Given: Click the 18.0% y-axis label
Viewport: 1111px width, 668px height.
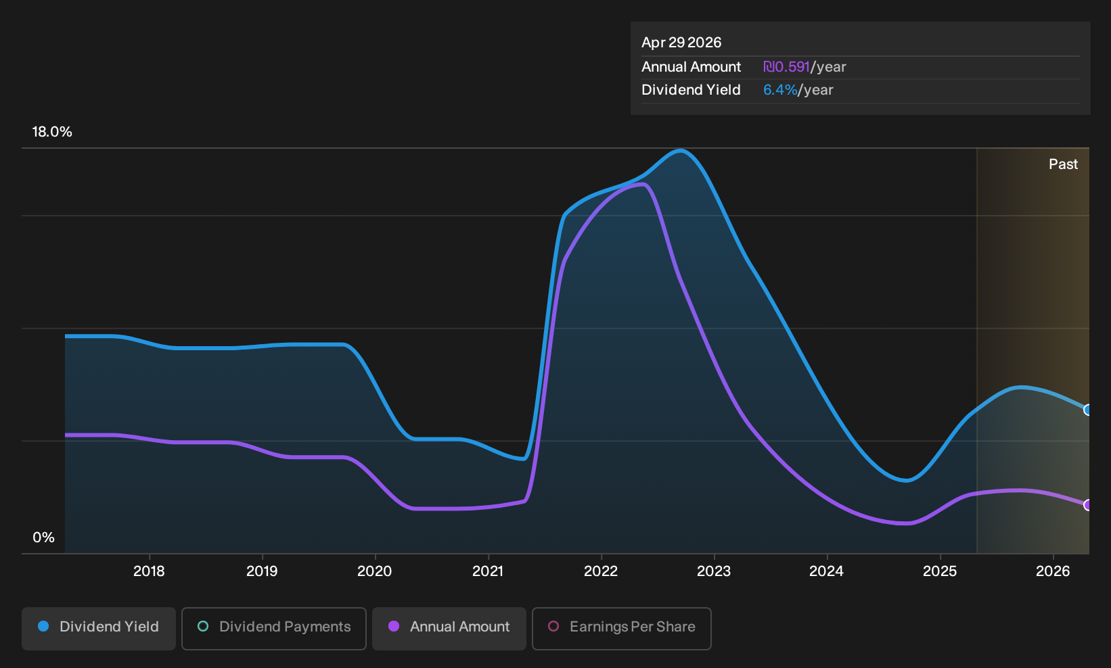Looking at the screenshot, I should [52, 132].
